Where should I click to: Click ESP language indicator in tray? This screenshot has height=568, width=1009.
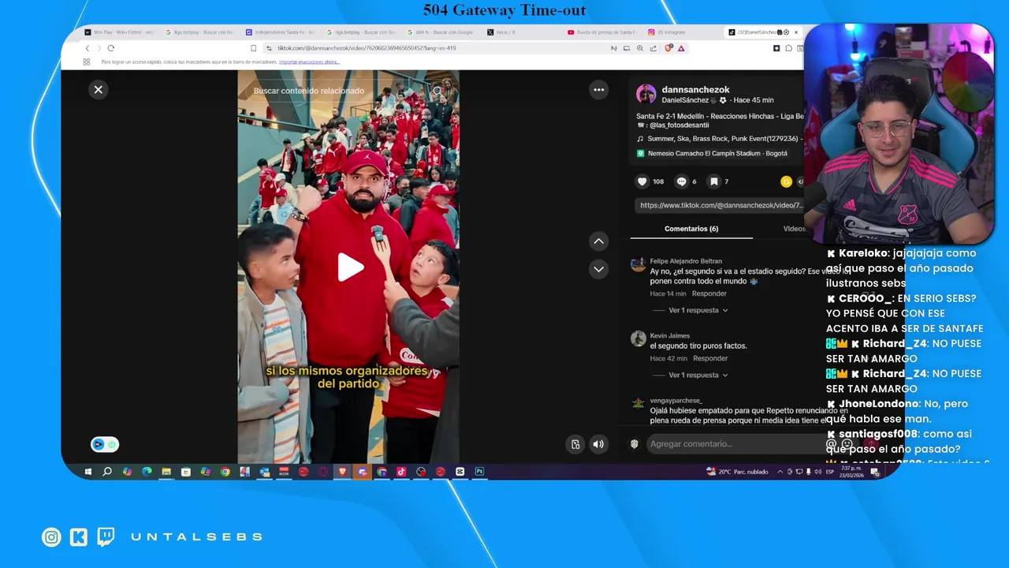[829, 472]
